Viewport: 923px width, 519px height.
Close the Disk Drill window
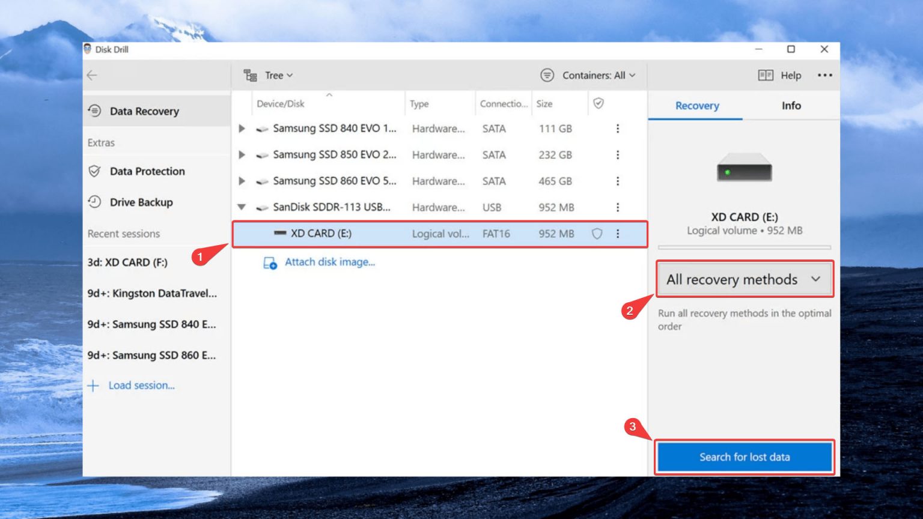[x=824, y=49]
